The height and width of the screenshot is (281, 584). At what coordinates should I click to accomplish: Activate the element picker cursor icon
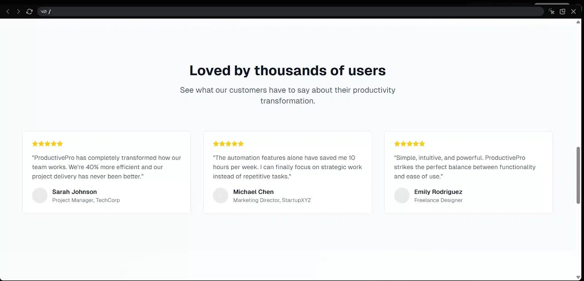coord(552,12)
